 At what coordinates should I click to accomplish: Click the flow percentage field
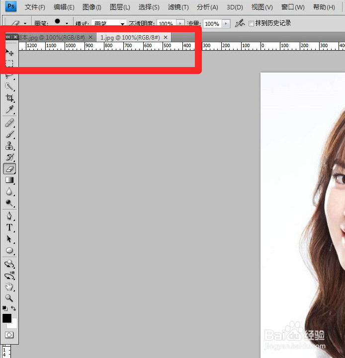(x=212, y=24)
